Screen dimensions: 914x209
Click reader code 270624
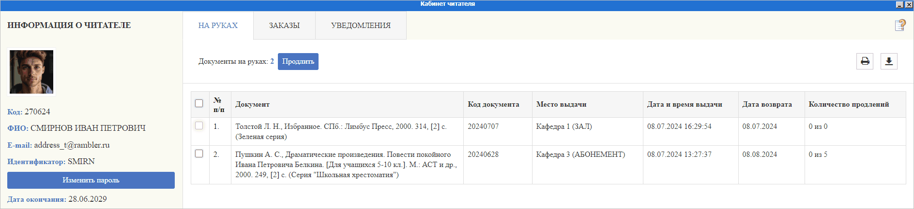37,111
